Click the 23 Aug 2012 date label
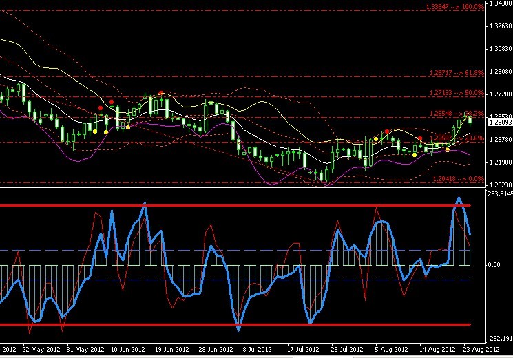The width and height of the screenshot is (513, 358). 481,350
